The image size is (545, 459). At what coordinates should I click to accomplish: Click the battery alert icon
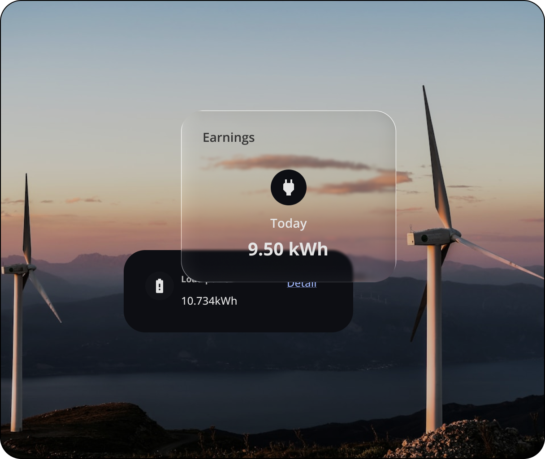(x=160, y=286)
